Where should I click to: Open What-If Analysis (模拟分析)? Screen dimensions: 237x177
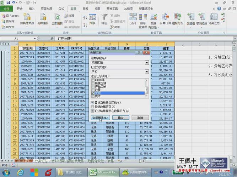(178, 21)
